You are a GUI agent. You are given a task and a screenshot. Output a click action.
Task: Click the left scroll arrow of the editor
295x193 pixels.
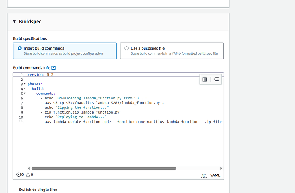(x=29, y=168)
